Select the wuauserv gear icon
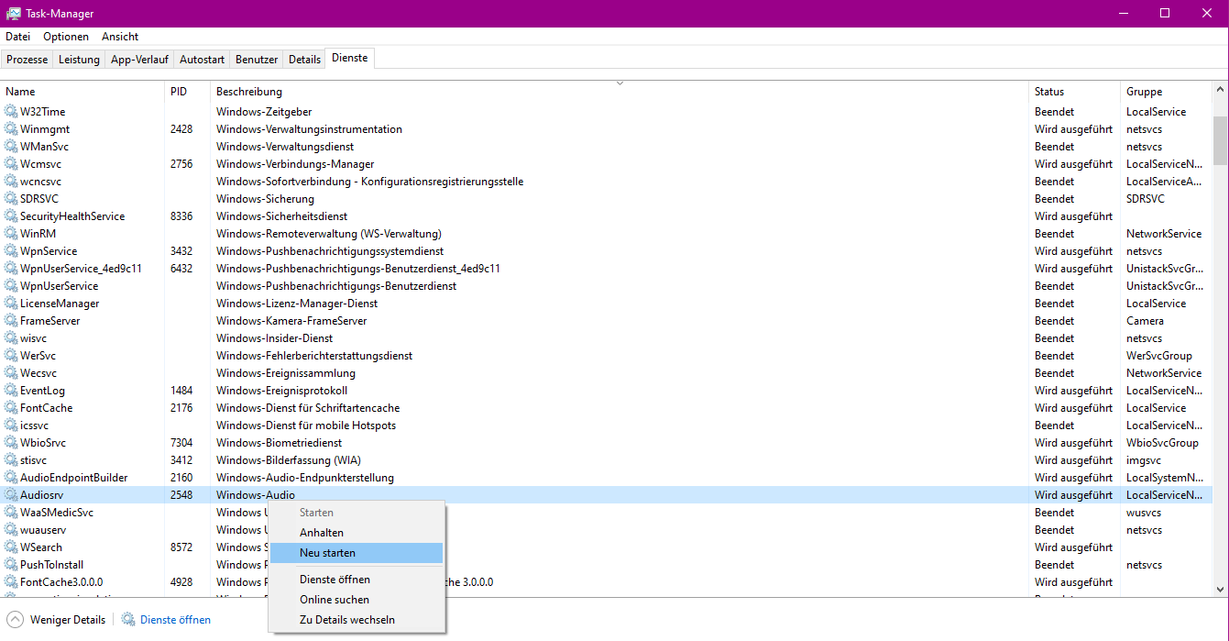Image resolution: width=1229 pixels, height=641 pixels. (x=11, y=530)
